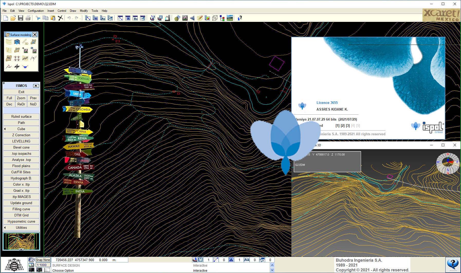Select the blue stacked layers surface icon

17,42
